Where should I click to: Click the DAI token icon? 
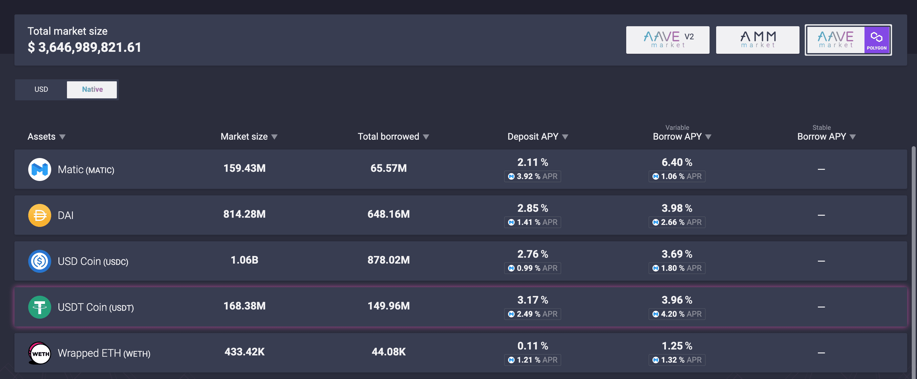tap(39, 215)
